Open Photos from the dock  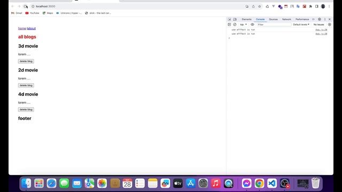(x=102, y=183)
